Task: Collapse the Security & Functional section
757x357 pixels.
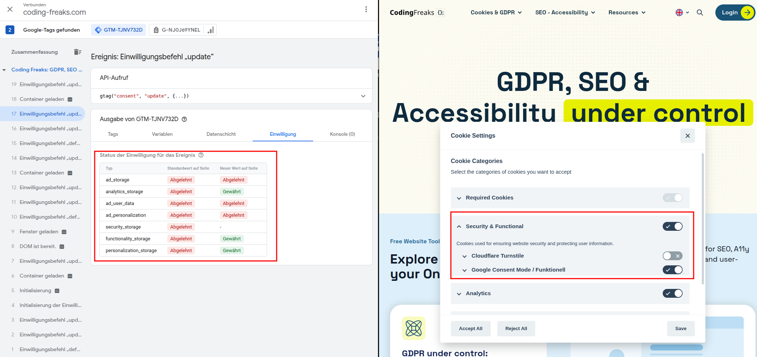Action: coord(459,226)
